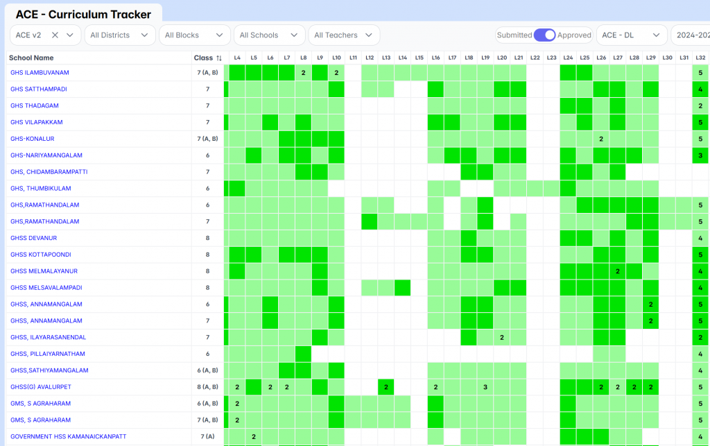
Task: Expand the ACE v2 dropdown chevron
Action: 70,35
